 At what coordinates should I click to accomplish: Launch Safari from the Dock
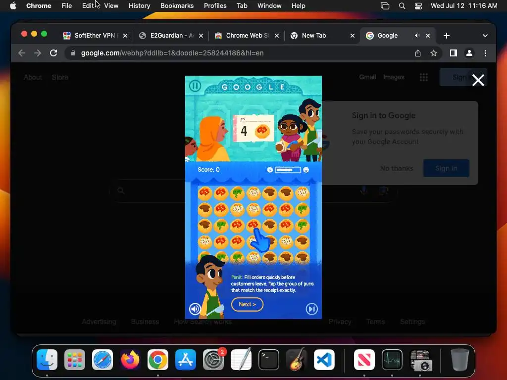(x=102, y=360)
